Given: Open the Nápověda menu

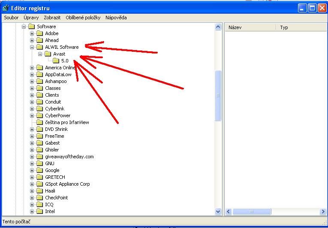Looking at the screenshot, I should (x=116, y=18).
